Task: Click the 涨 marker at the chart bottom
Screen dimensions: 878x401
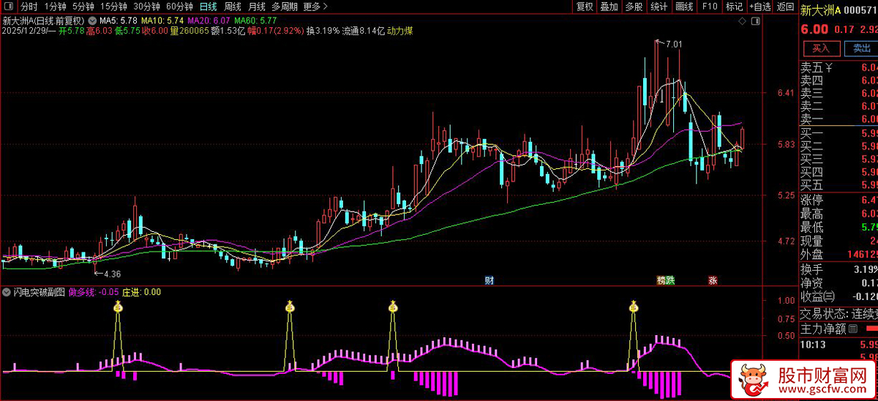Action: coord(712,280)
